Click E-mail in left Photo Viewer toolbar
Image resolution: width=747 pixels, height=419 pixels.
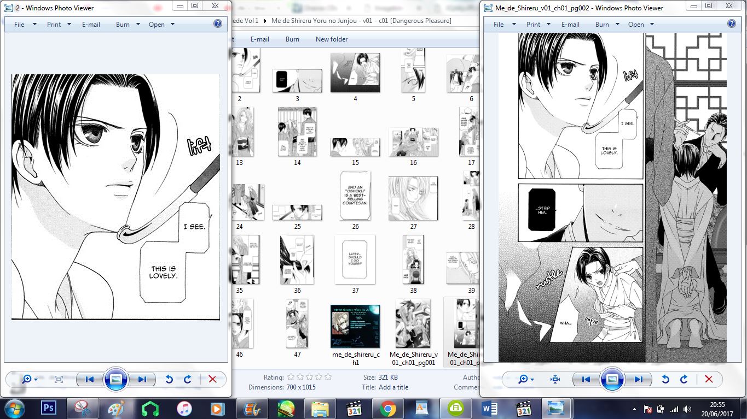tap(91, 25)
